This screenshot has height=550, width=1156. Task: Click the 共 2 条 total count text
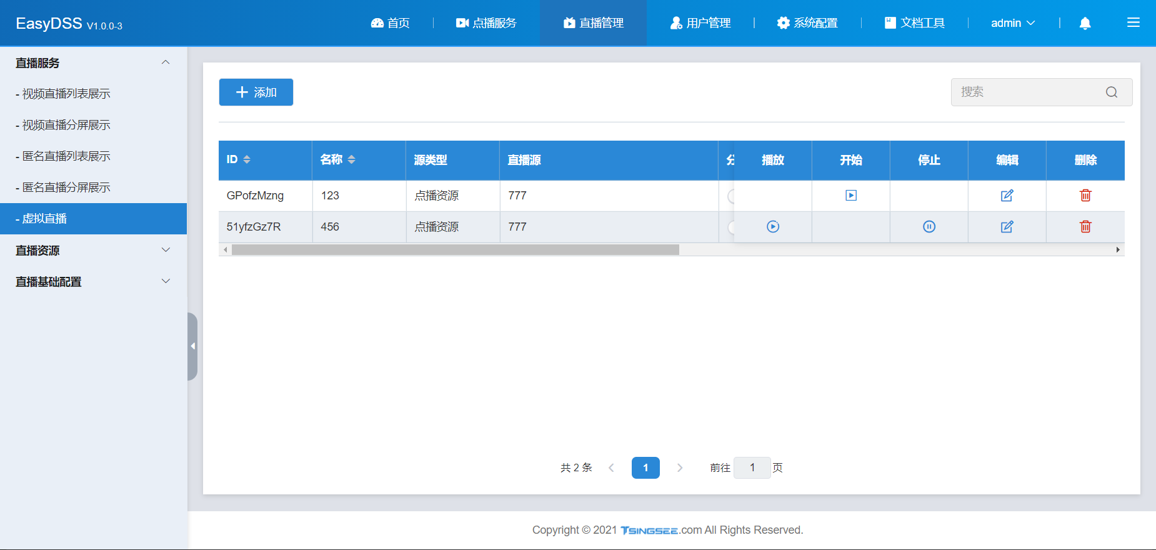[576, 467]
